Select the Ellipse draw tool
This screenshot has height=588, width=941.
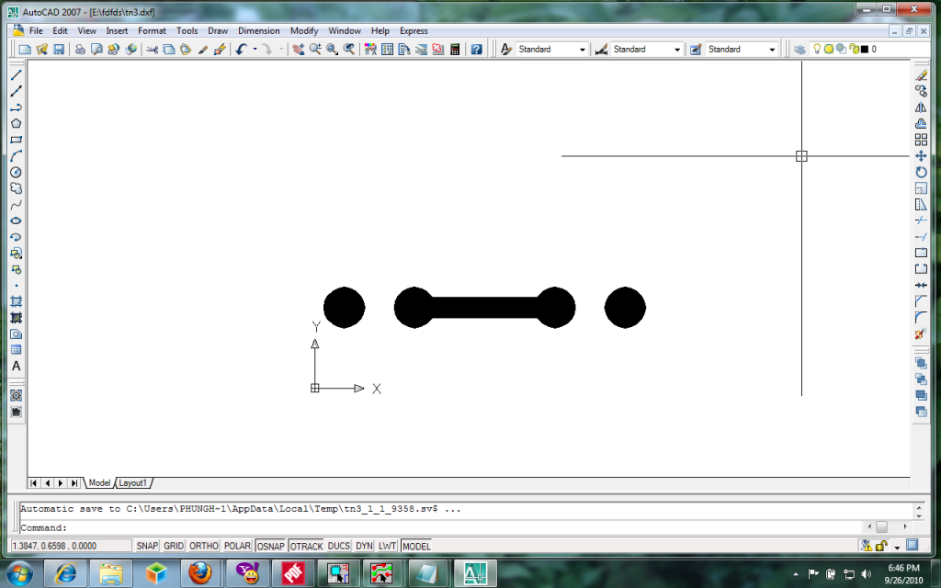(x=17, y=220)
